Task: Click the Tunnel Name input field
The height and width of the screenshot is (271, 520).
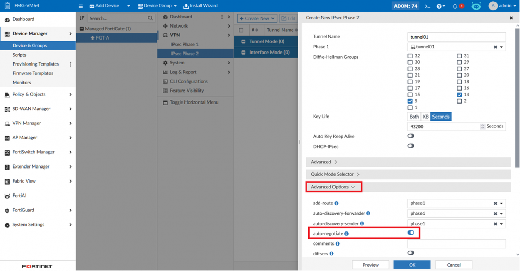Action: 456,37
